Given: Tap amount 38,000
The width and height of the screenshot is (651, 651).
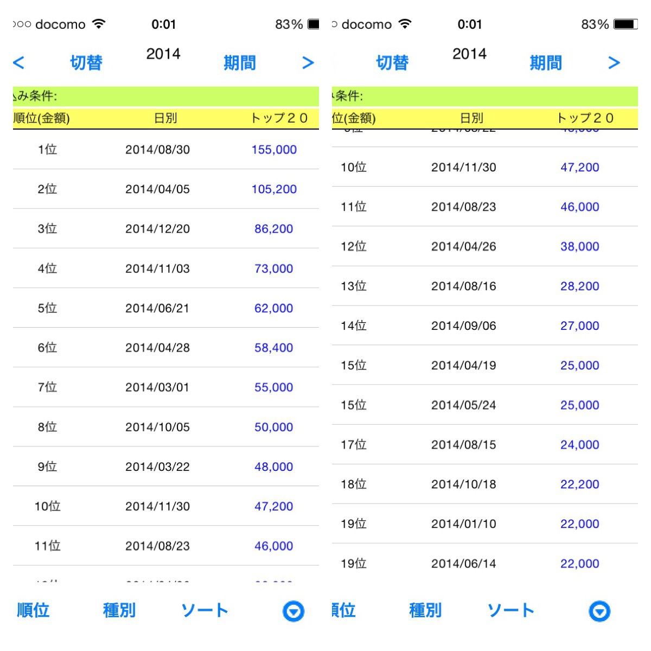Looking at the screenshot, I should pos(580,246).
